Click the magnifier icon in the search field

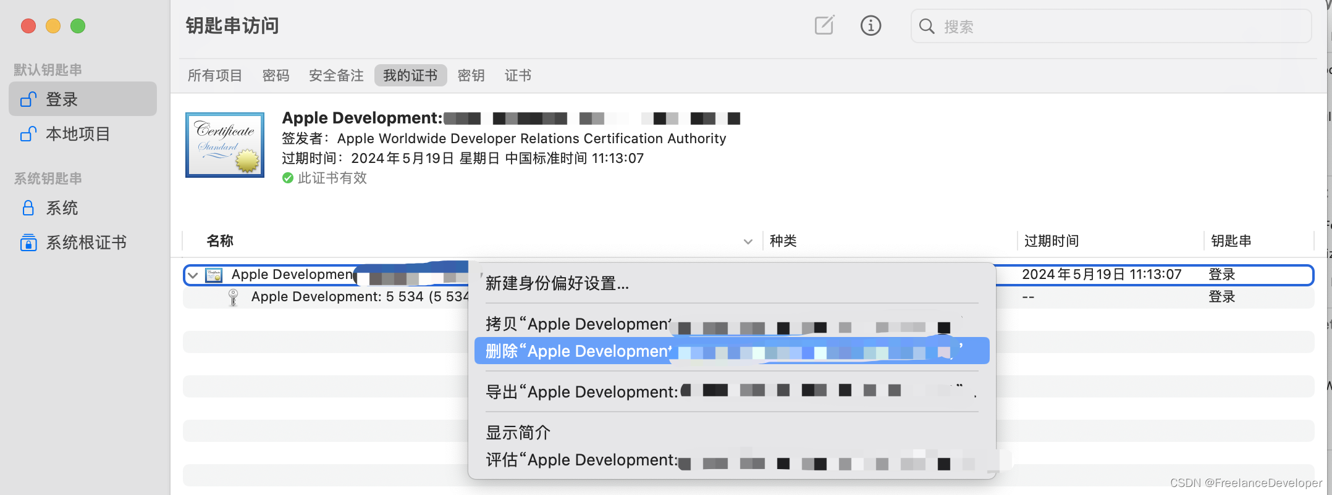coord(927,26)
